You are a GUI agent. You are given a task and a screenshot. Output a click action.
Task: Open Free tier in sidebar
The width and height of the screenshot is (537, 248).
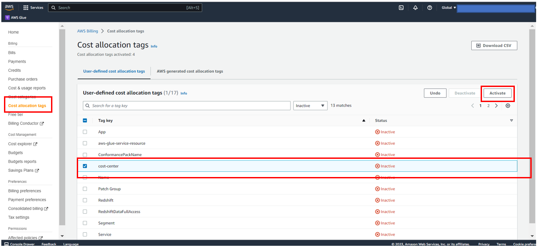click(x=16, y=114)
